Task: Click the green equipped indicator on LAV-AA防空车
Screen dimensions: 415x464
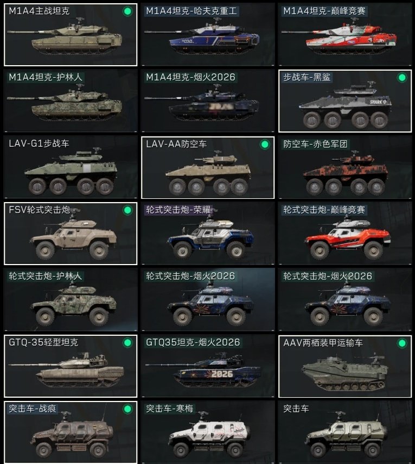Action: [x=265, y=145]
